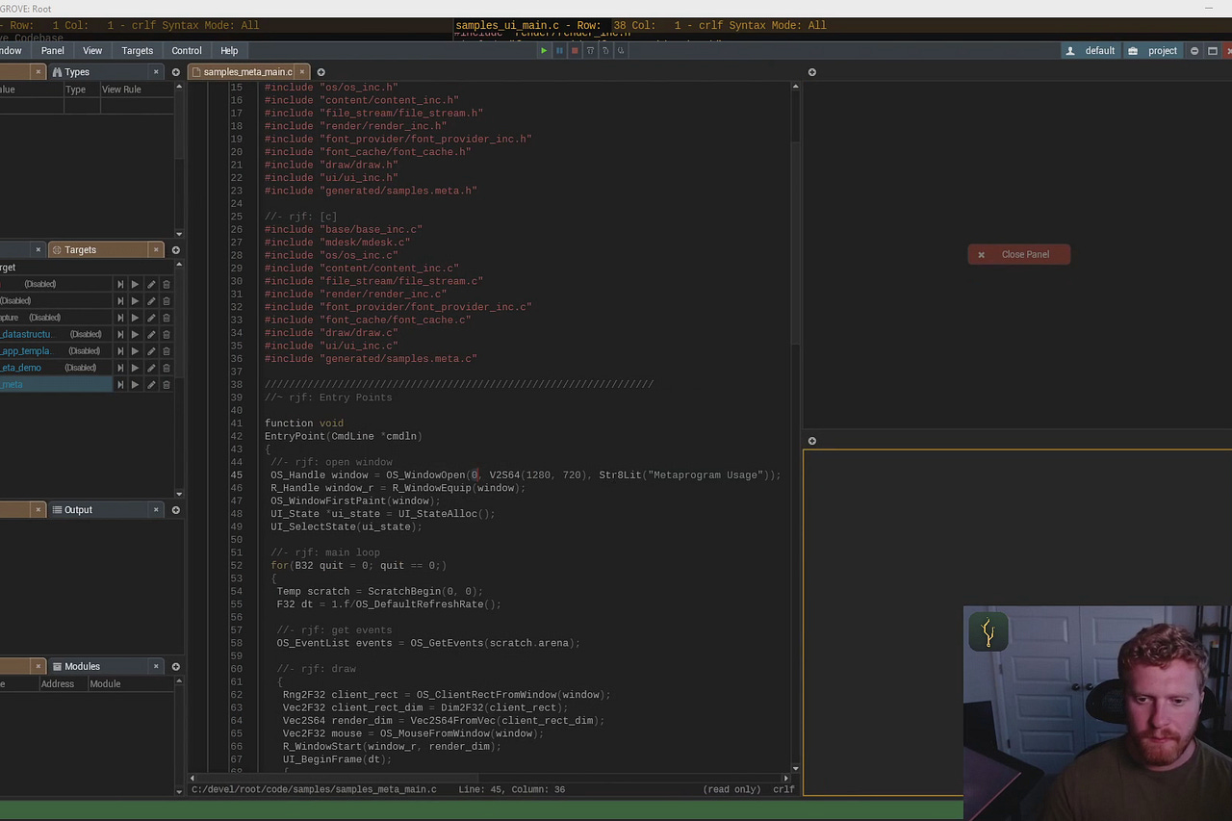
Task: Open the add-tab menu on the right panel
Action: tap(811, 71)
